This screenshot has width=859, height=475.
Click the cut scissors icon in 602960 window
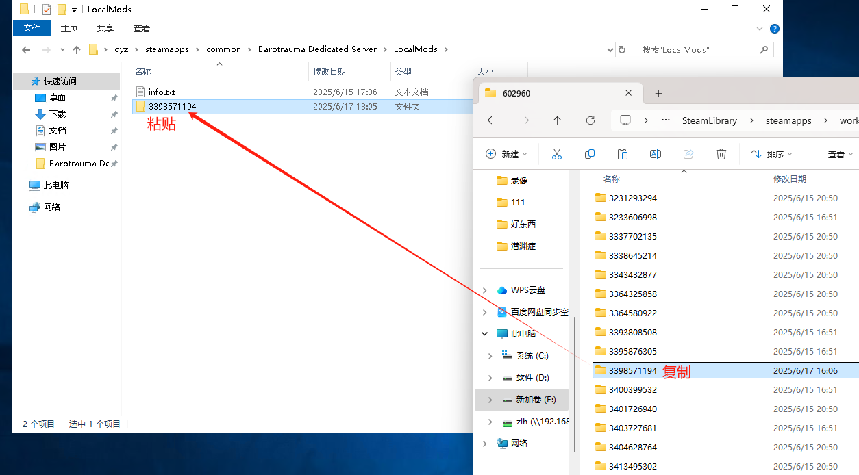[x=556, y=154]
